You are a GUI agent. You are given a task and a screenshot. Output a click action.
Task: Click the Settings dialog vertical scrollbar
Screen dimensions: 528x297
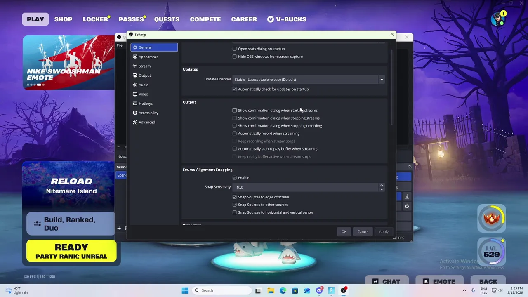tap(391, 87)
